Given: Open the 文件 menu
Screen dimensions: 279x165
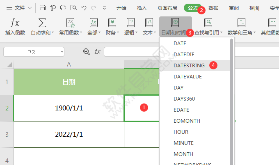Looking at the screenshot, I should click(x=19, y=8).
